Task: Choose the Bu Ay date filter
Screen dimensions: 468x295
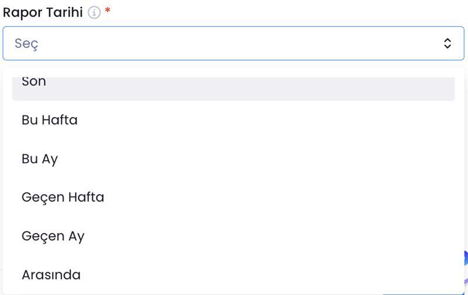Action: pos(40,159)
